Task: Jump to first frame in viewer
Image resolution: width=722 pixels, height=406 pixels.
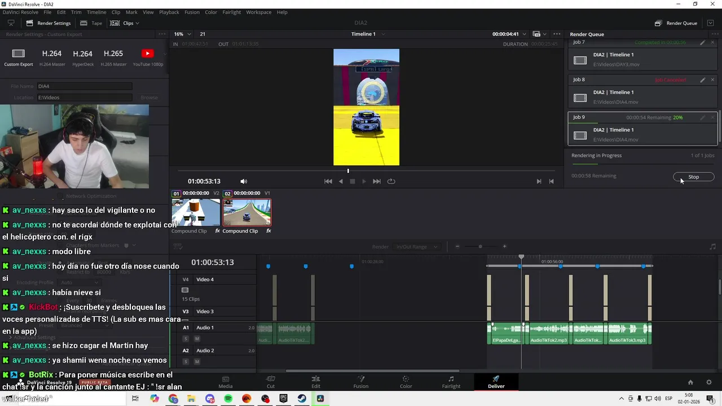Action: [x=328, y=182]
